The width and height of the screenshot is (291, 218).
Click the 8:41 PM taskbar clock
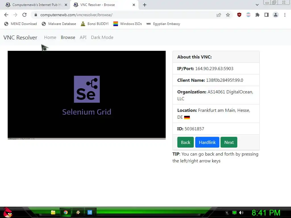pyautogui.click(x=266, y=213)
